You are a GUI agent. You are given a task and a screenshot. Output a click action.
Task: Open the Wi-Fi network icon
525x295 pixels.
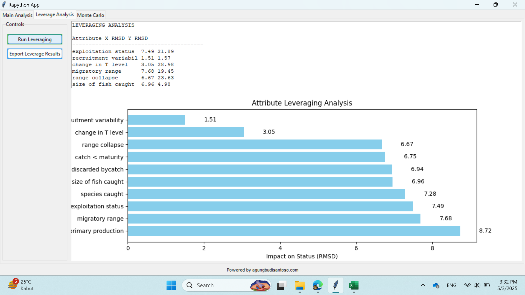[x=467, y=285]
